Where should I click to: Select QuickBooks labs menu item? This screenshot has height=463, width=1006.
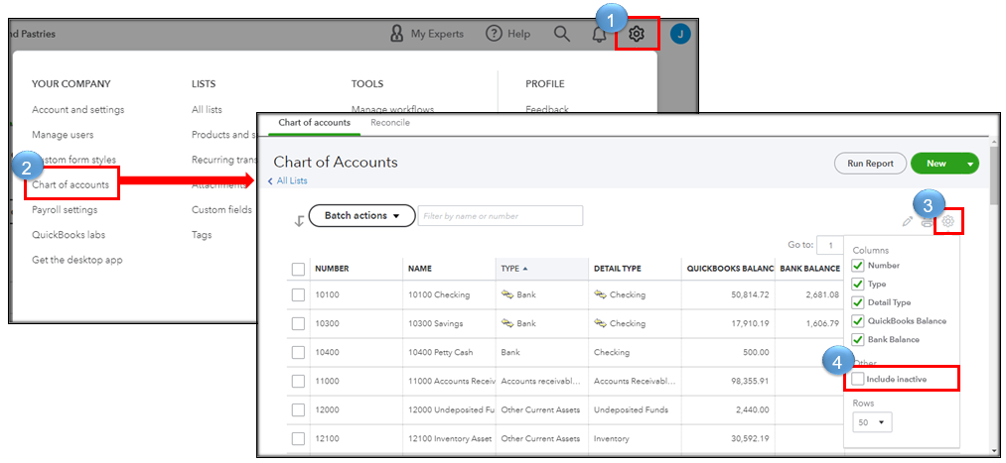coord(69,234)
